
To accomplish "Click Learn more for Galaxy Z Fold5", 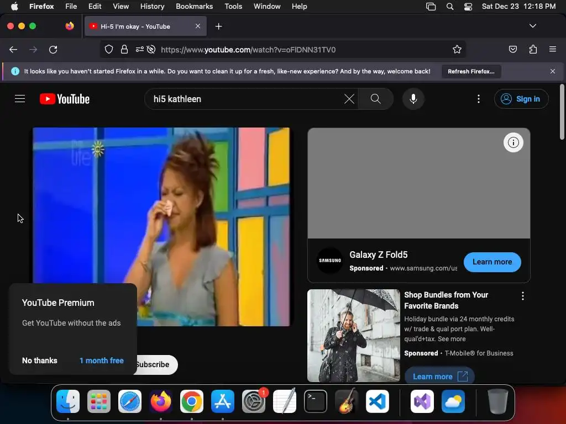I will point(492,262).
